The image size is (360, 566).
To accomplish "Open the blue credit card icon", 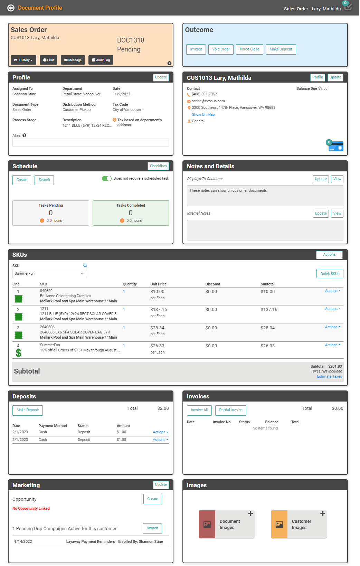I will (x=336, y=147).
